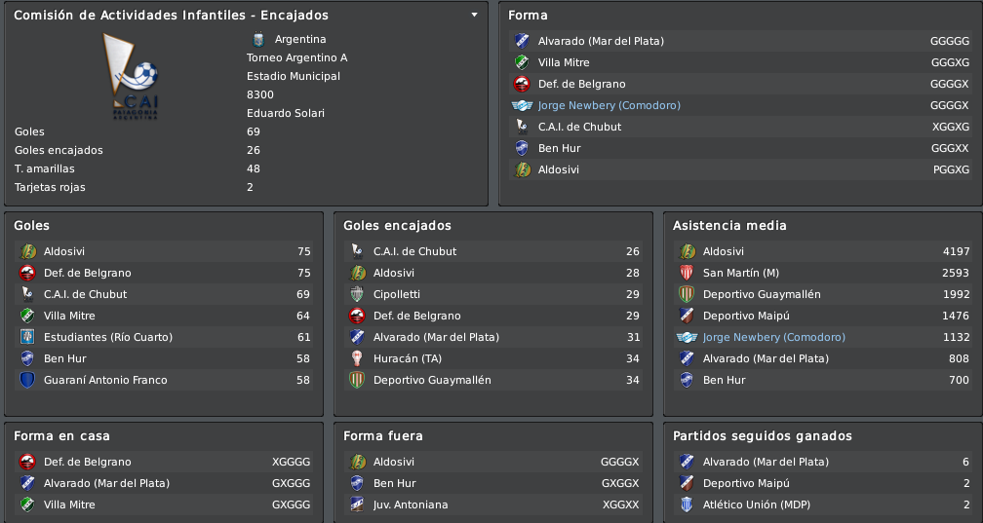Click the Juv. Antoniana crest in the Forma fuera panel
This screenshot has width=983, height=523.
[x=357, y=504]
